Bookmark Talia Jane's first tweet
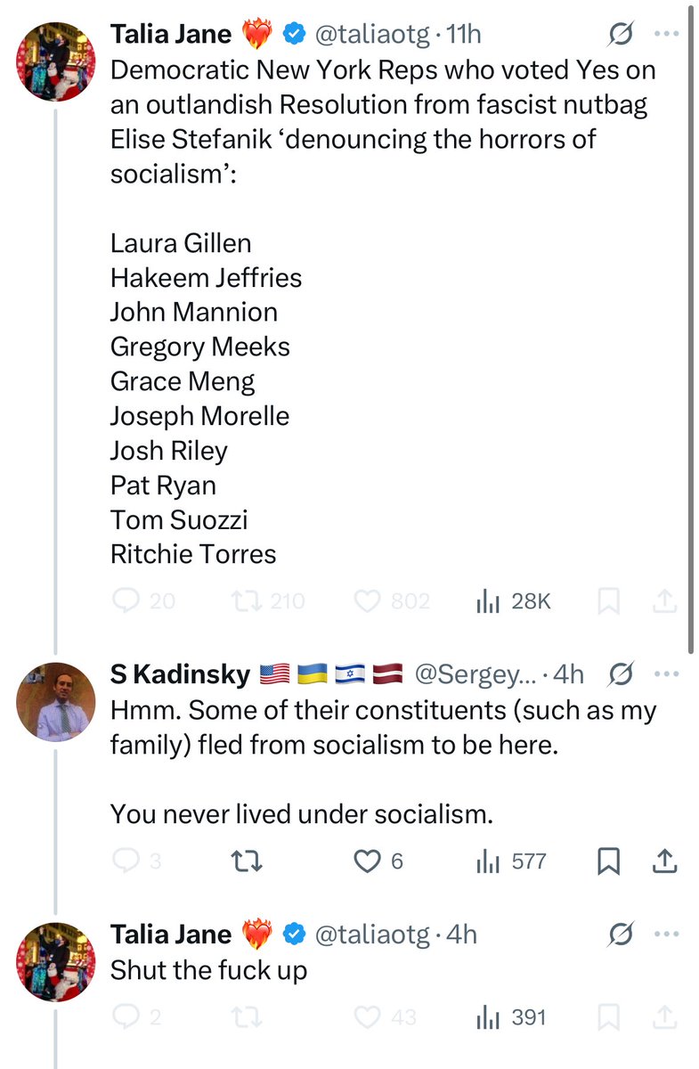 coord(608,602)
